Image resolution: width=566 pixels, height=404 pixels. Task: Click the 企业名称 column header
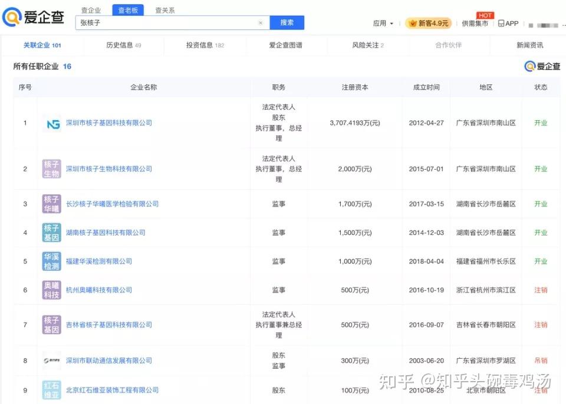coord(144,87)
